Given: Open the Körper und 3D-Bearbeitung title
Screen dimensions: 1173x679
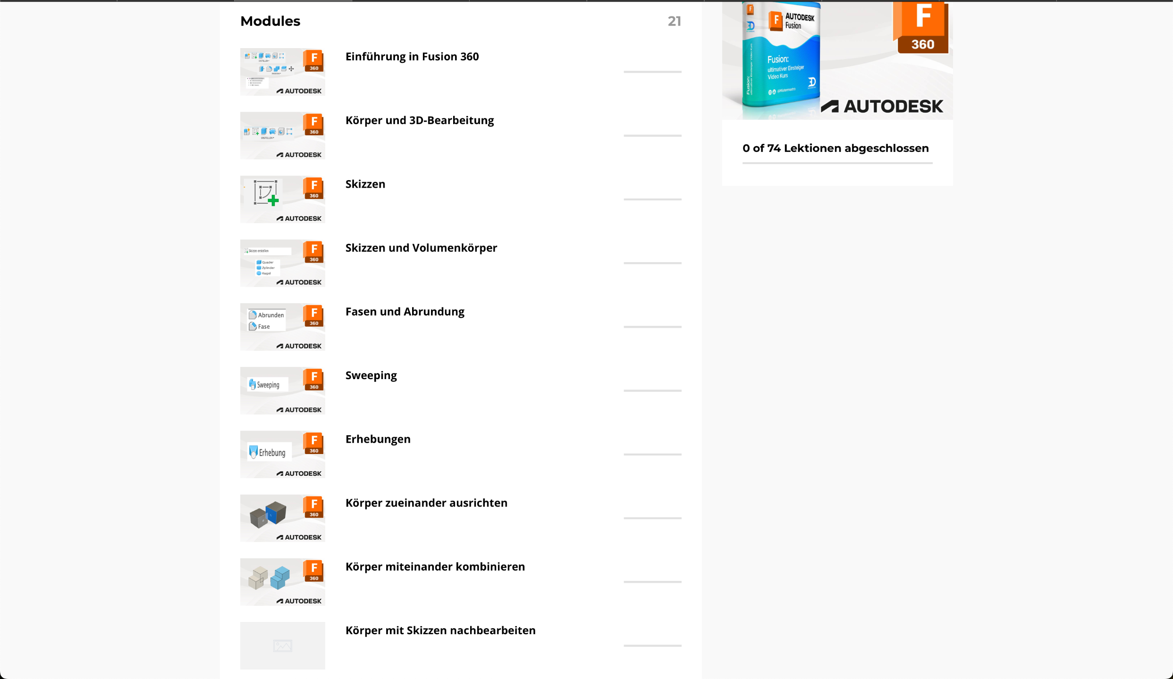Looking at the screenshot, I should point(419,120).
